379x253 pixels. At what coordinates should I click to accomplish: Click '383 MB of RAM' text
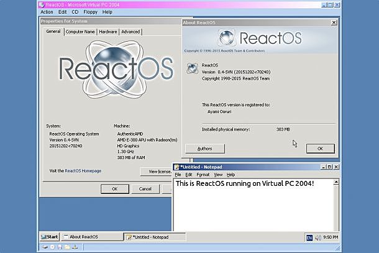click(x=131, y=157)
